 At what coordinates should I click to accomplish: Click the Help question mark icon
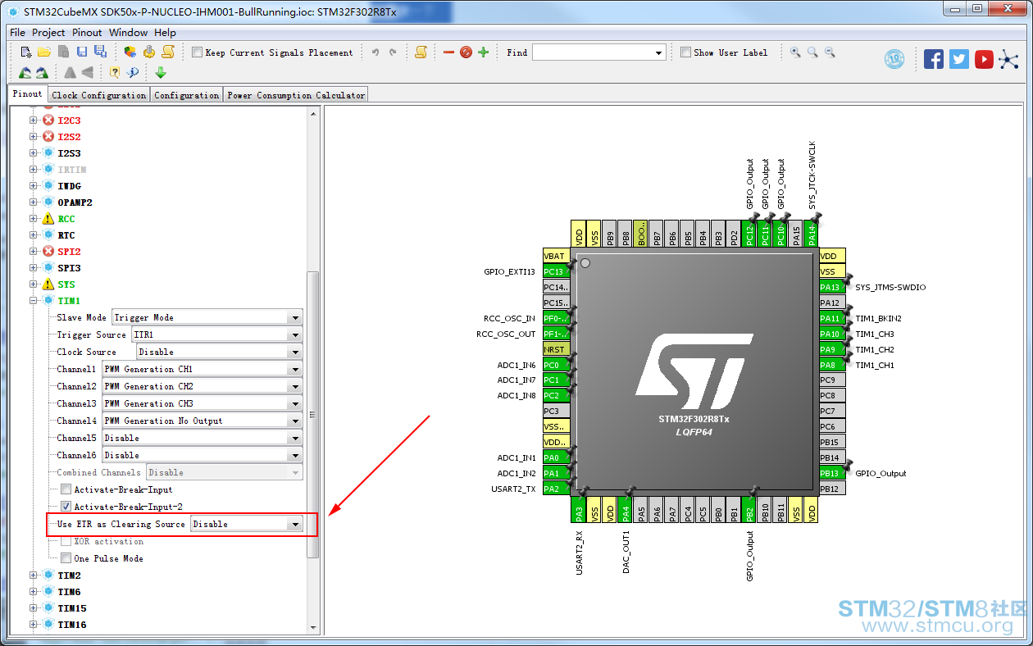point(115,72)
